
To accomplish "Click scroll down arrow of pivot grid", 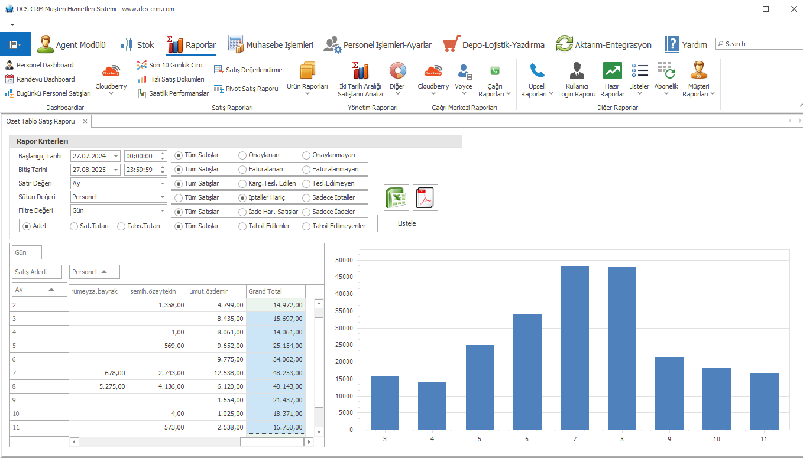I will (319, 431).
